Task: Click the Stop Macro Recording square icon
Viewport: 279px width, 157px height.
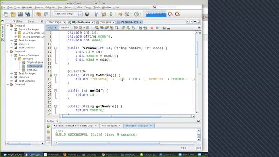Action: coord(157,28)
